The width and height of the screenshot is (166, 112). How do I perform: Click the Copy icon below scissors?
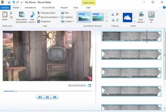[x=11, y=17]
